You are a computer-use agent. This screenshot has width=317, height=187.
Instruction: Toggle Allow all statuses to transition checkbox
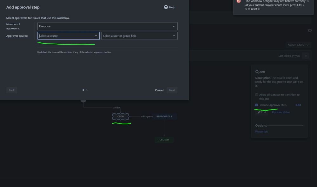tap(257, 95)
